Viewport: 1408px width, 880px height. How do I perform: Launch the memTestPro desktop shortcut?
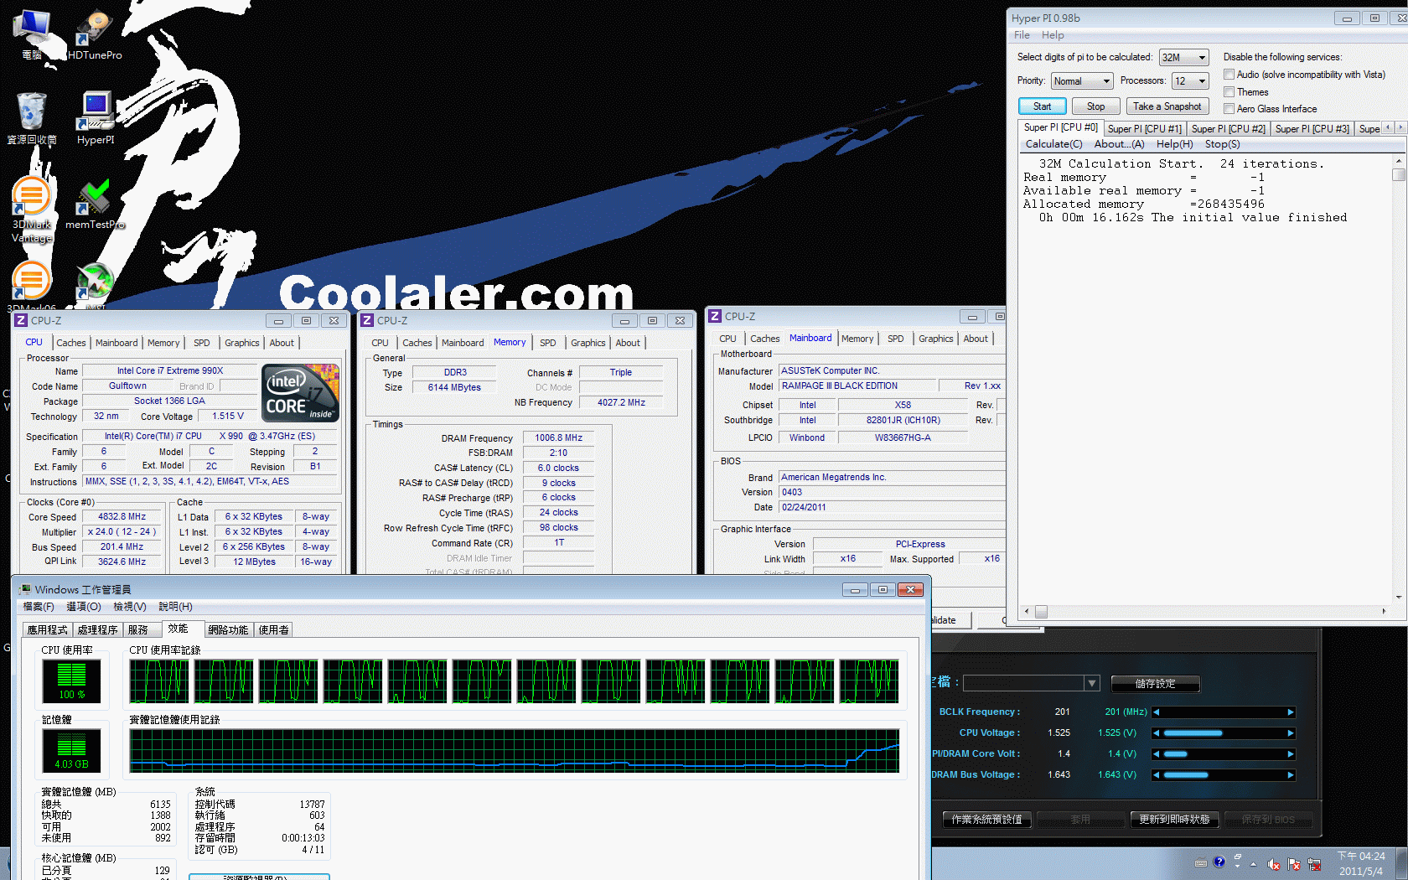[95, 204]
